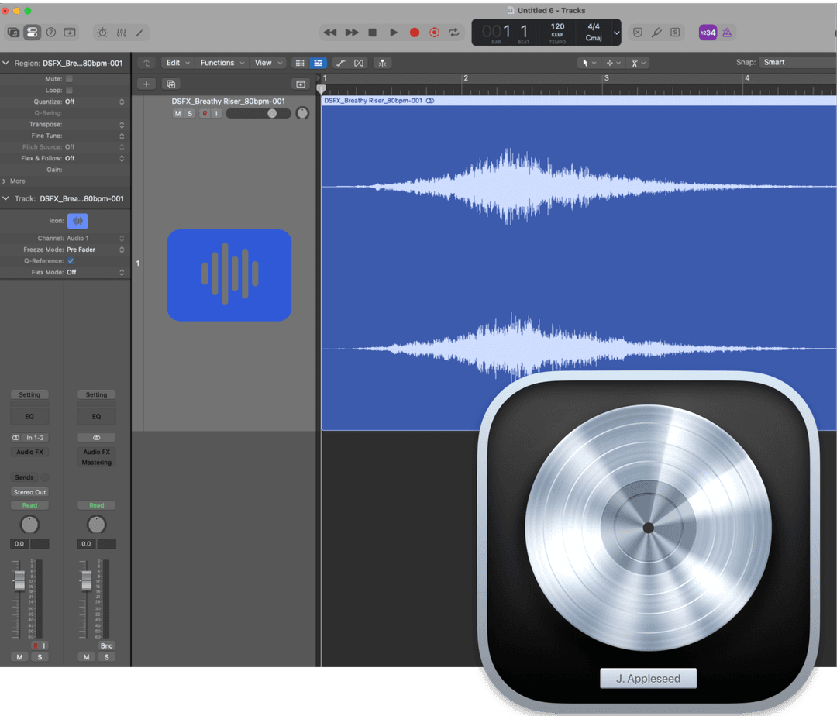
Task: Toggle the purple Count-in 1234 button
Action: pos(708,33)
